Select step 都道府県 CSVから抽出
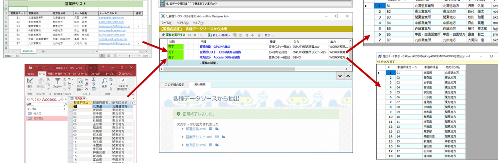The width and height of the screenshot is (498, 163). coord(215,46)
